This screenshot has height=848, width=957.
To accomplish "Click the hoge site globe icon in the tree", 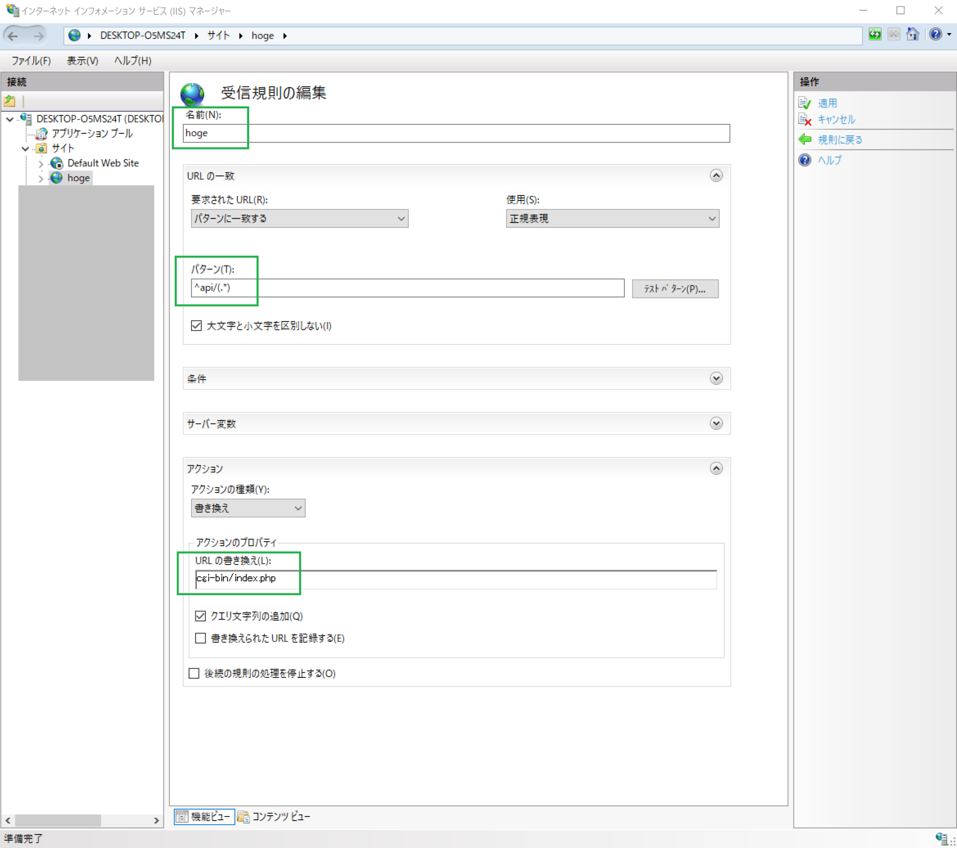I will tap(57, 178).
